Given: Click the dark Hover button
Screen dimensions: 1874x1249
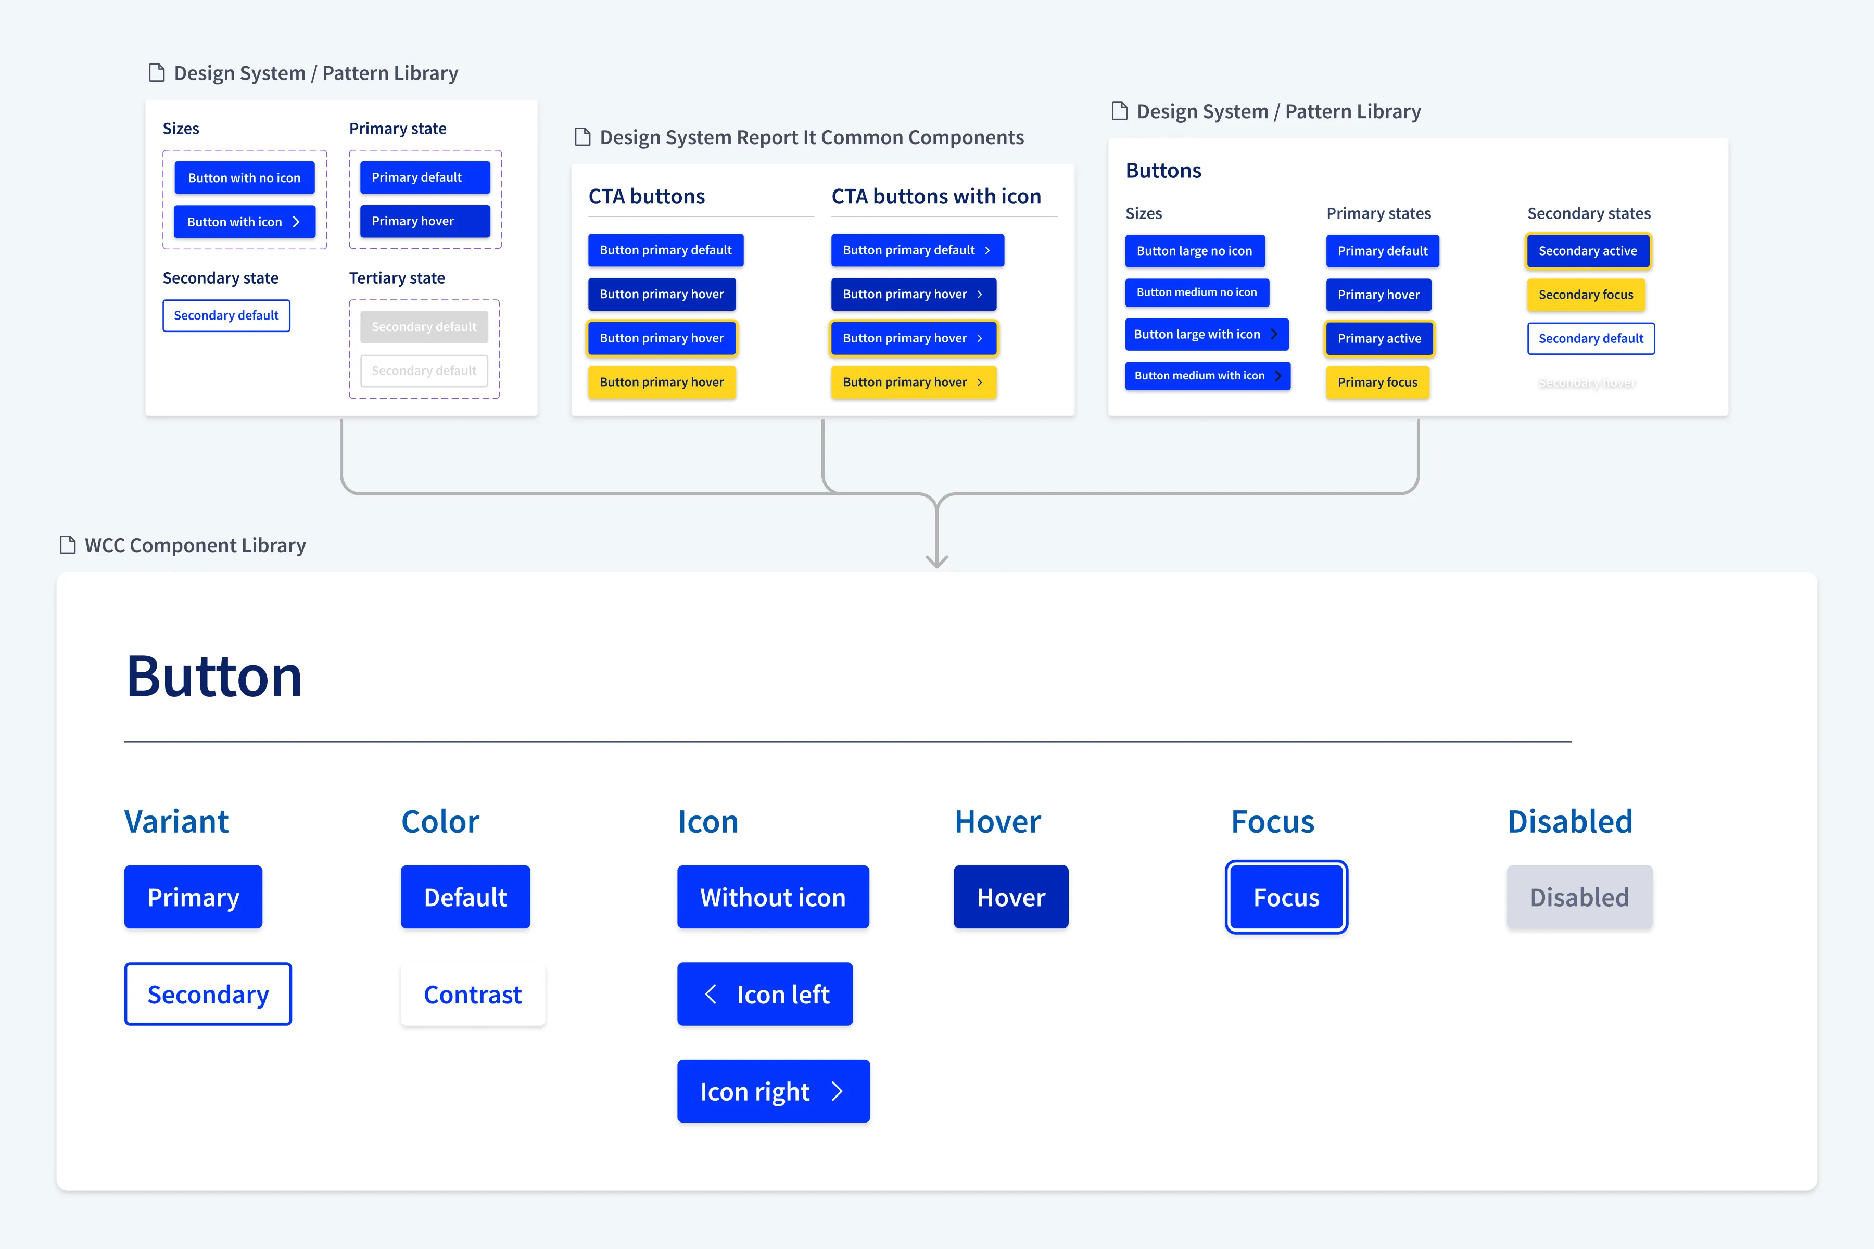Looking at the screenshot, I should pos(1010,897).
